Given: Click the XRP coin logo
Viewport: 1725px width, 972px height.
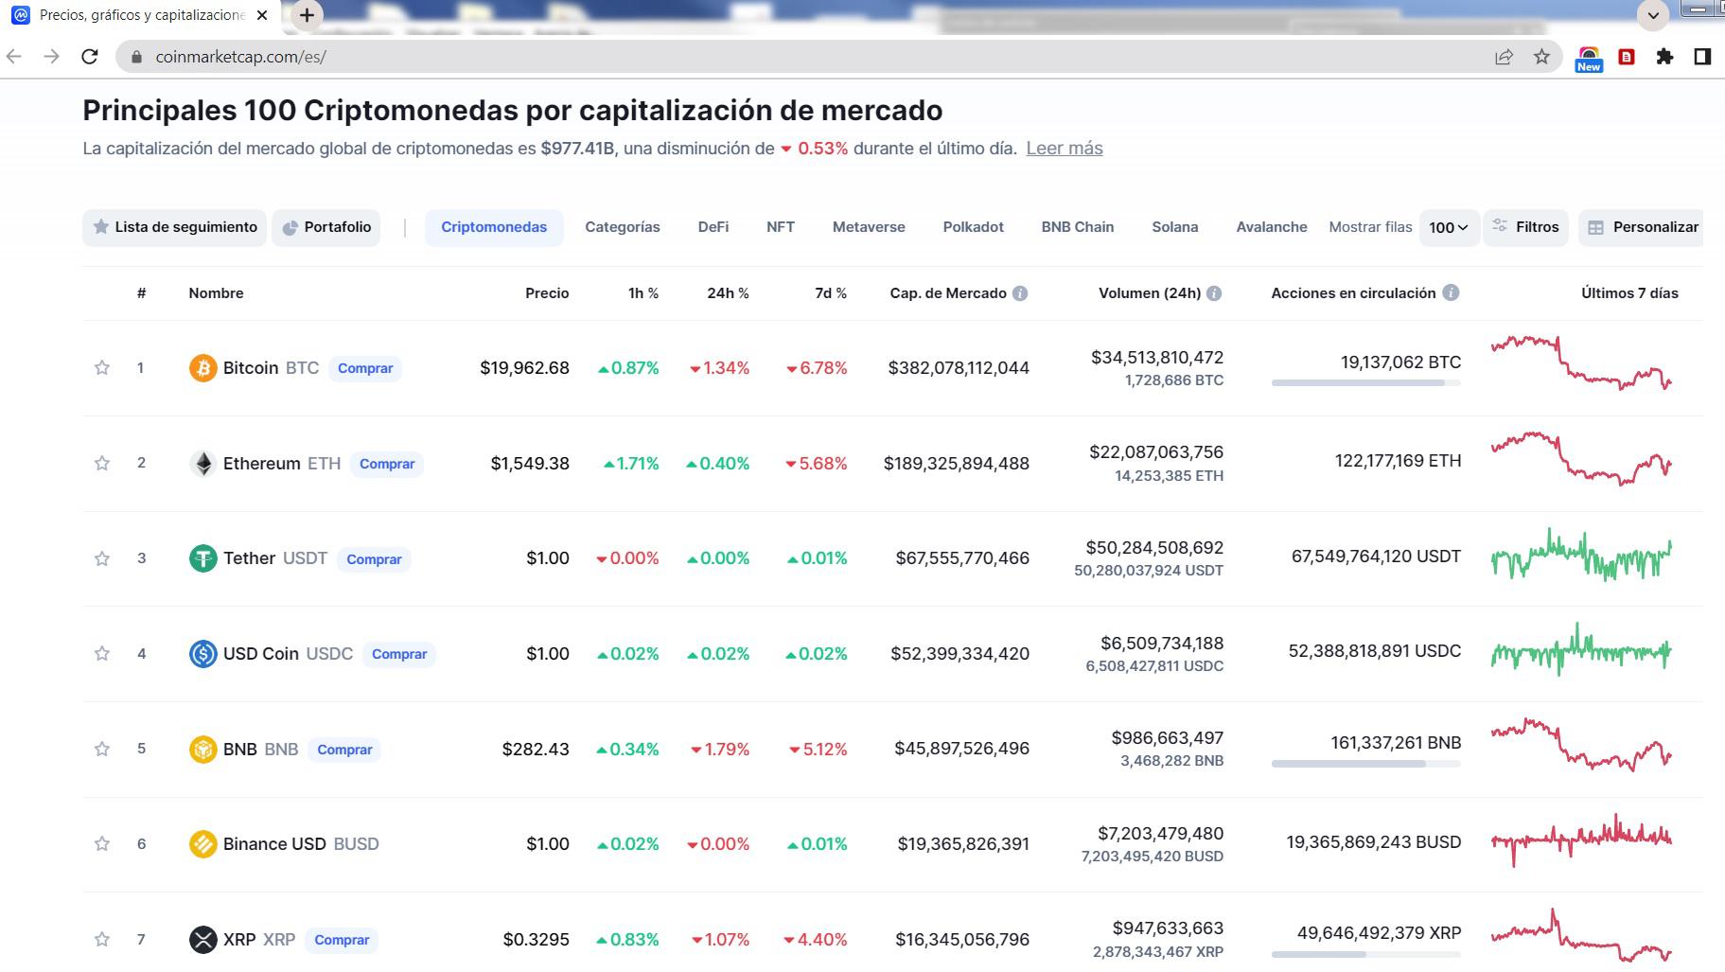Looking at the screenshot, I should coord(202,940).
